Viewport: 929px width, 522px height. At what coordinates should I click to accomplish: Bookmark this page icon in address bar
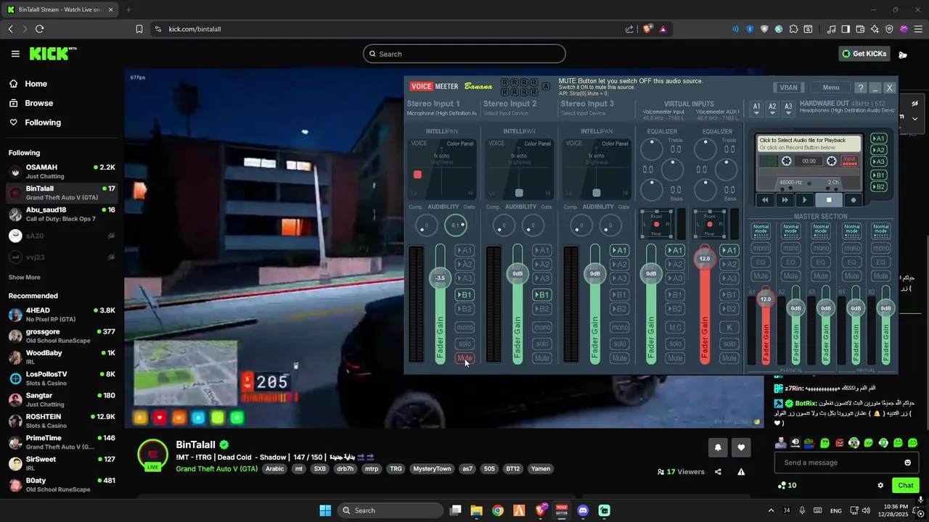pyautogui.click(x=139, y=29)
